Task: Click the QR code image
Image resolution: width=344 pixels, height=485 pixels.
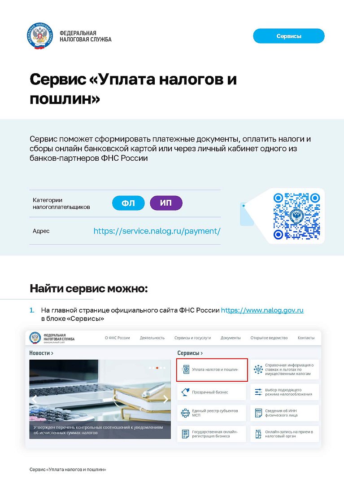Action: [x=296, y=216]
